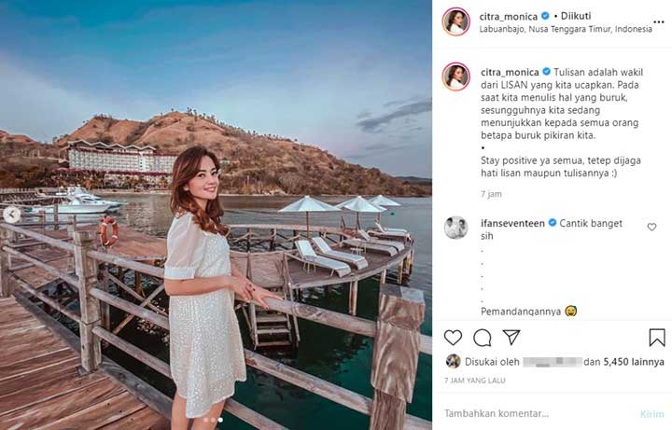Go to previous photo with left arrow
The image size is (672, 430).
point(13,215)
